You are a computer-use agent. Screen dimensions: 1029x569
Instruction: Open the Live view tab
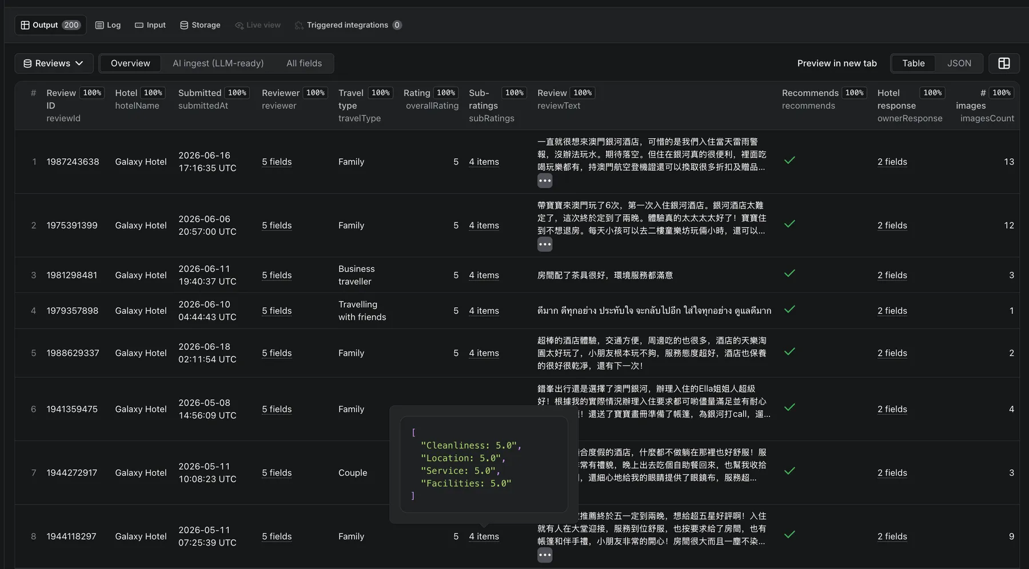[x=258, y=25]
